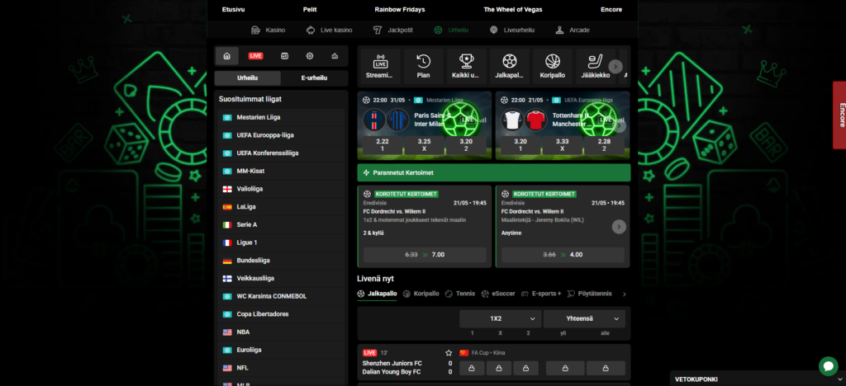Open the red LIVE icon in sidebar
This screenshot has height=386, width=846.
coord(256,56)
